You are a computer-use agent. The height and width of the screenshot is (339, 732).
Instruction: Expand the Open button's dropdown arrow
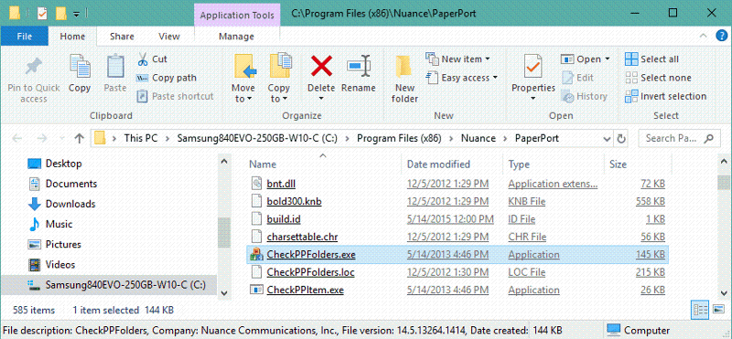(x=608, y=59)
